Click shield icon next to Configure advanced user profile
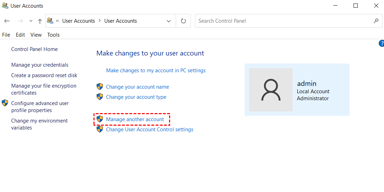The height and width of the screenshot is (192, 384). coord(5,103)
